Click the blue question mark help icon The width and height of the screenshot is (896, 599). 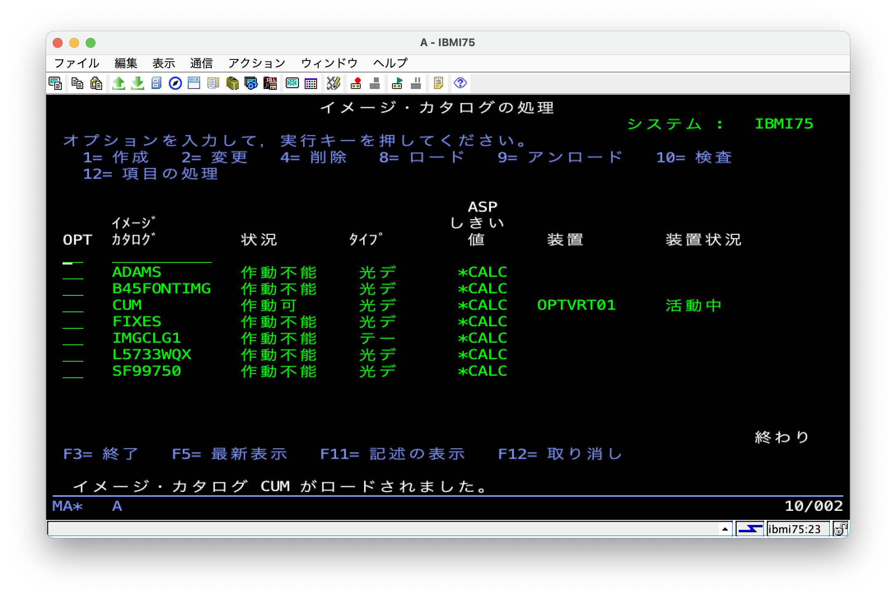point(460,83)
